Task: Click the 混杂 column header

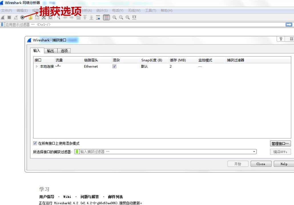Action: 125,60
